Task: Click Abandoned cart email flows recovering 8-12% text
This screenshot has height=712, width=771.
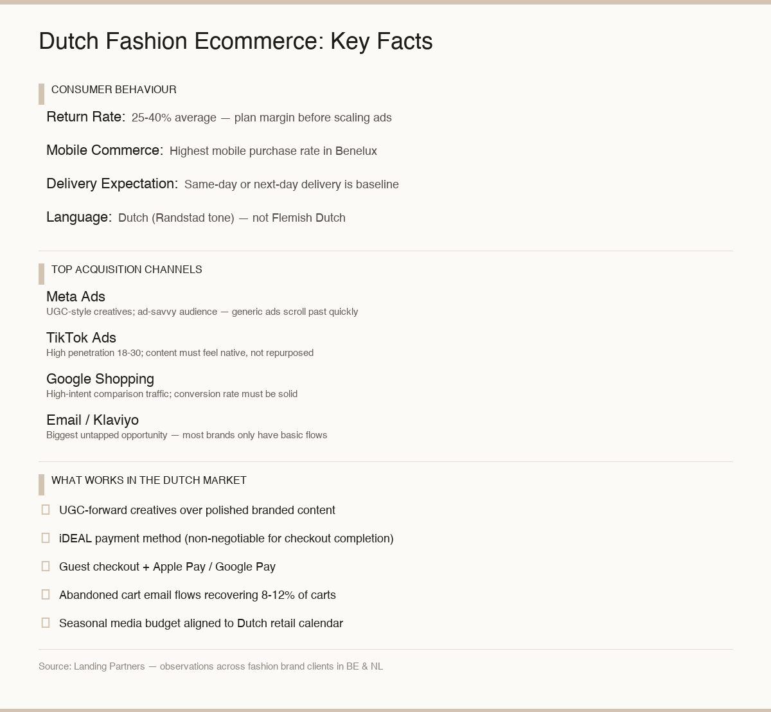Action: [x=197, y=595]
